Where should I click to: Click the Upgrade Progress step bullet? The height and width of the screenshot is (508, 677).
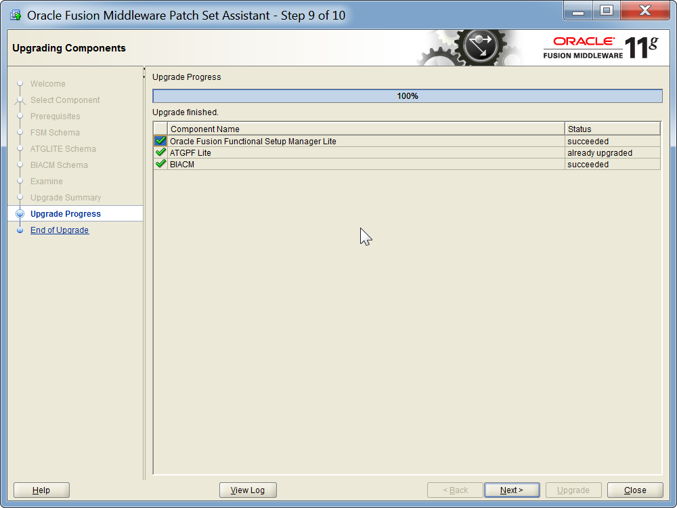pyautogui.click(x=20, y=214)
